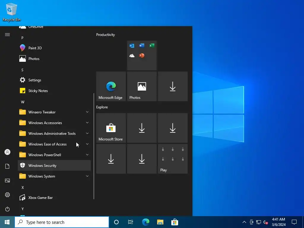The image size is (304, 228).
Task: Click the muted volume tray icon
Action: click(266, 222)
